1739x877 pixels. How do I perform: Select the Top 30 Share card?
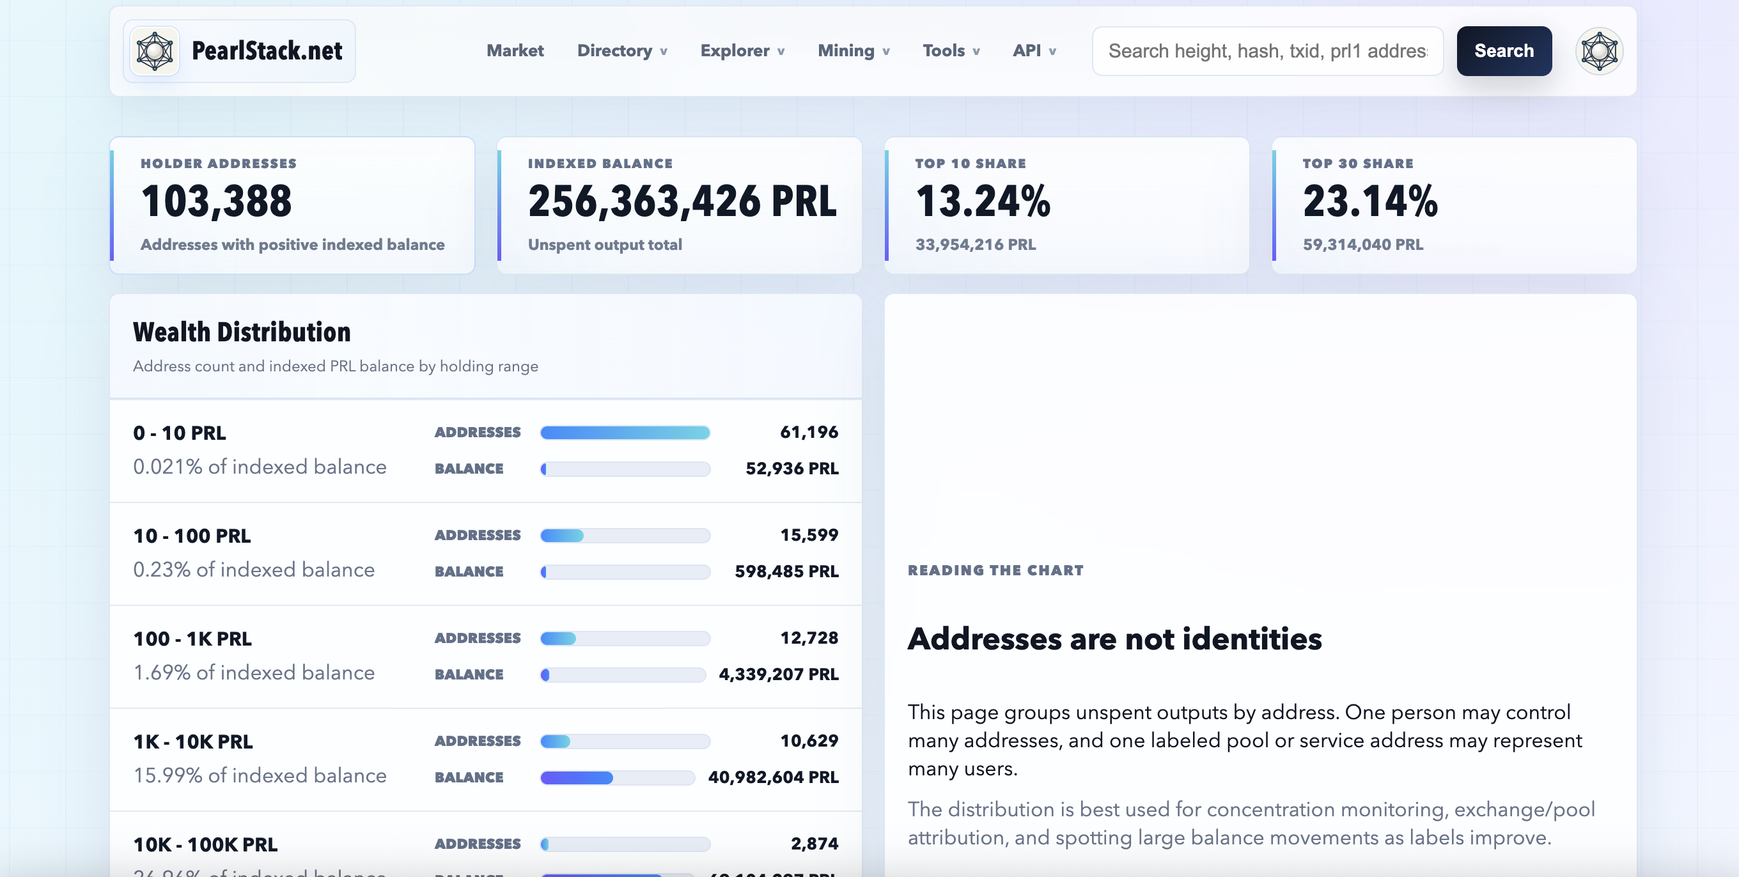point(1454,205)
